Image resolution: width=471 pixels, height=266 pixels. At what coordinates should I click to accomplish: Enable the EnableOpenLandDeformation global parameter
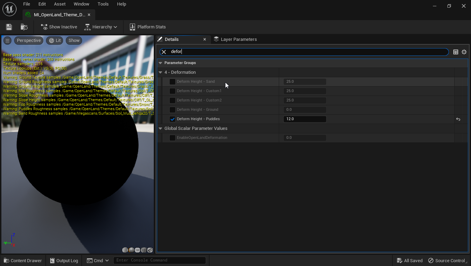172,138
